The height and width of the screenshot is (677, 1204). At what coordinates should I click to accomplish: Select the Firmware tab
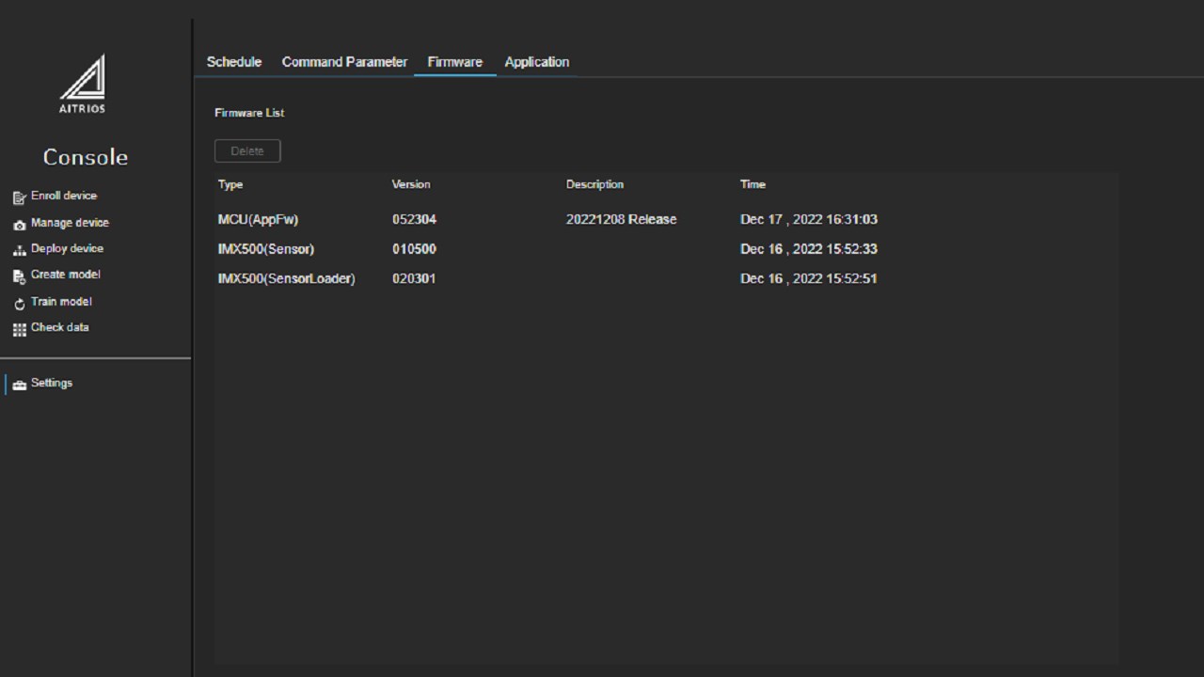pyautogui.click(x=455, y=62)
